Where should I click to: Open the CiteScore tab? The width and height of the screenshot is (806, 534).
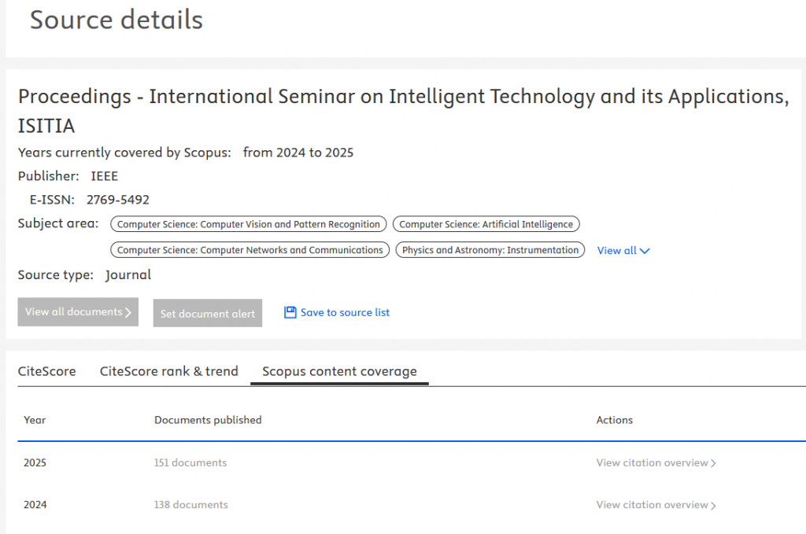pos(46,371)
